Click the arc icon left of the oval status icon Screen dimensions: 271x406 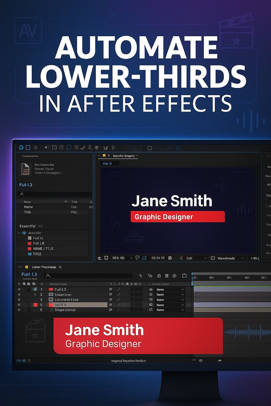tap(194, 361)
